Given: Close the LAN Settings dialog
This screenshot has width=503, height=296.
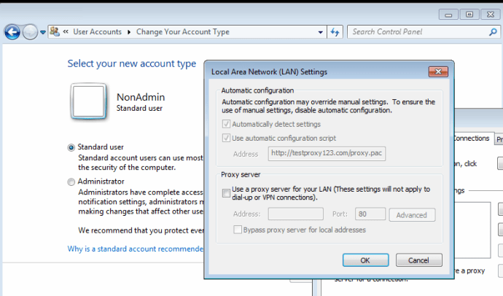Looking at the screenshot, I should click(x=437, y=71).
